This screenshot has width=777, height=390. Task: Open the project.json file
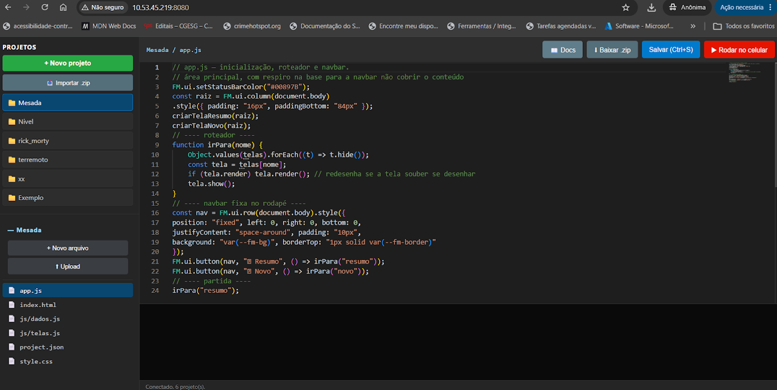coord(67,347)
